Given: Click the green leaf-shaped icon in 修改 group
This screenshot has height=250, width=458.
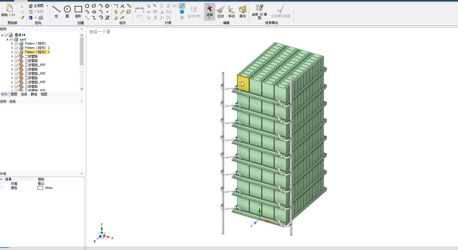Looking at the screenshot, I should (x=129, y=6).
